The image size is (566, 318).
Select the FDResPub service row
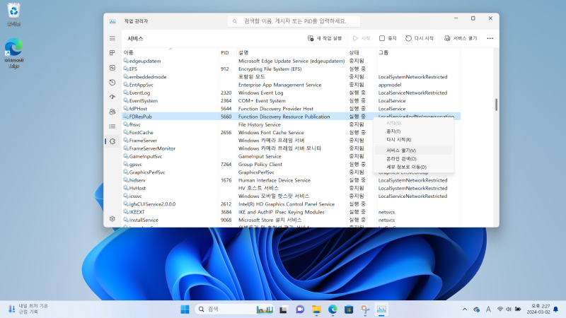point(291,117)
